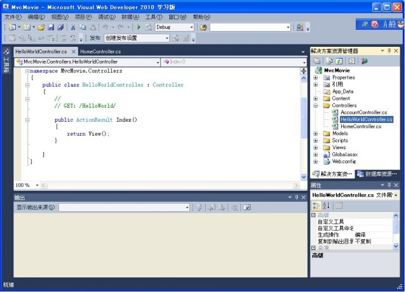Click the Paste clipboard icon
The height and width of the screenshot is (292, 405).
click(x=93, y=27)
